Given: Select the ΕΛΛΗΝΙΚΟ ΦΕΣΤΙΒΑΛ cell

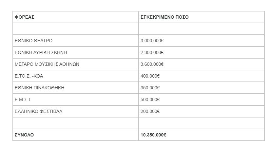Looking at the screenshot, I should [x=39, y=112].
